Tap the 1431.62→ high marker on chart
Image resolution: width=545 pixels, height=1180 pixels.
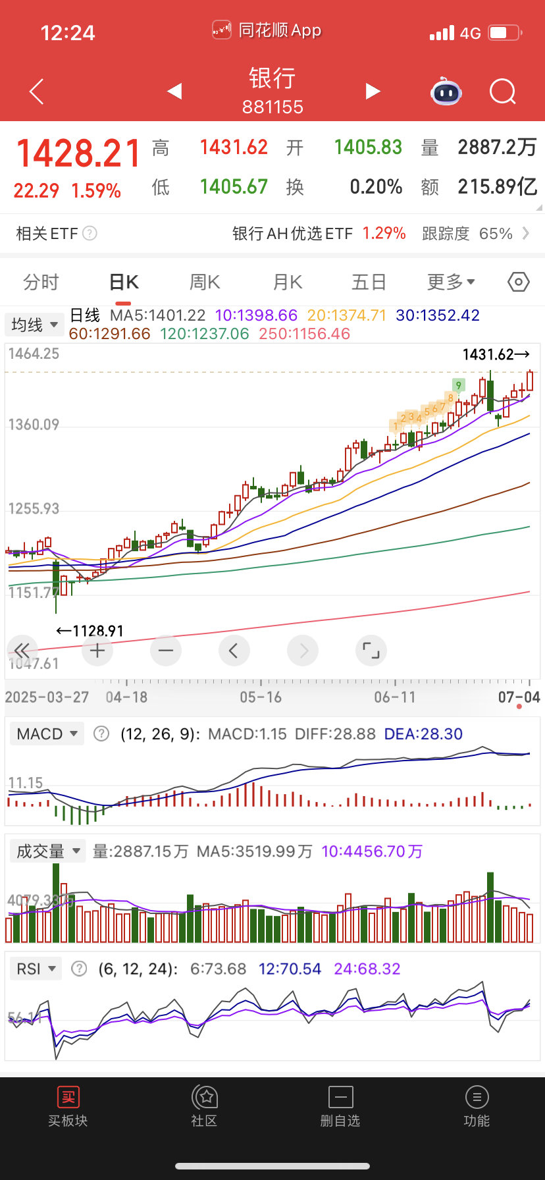pos(496,354)
